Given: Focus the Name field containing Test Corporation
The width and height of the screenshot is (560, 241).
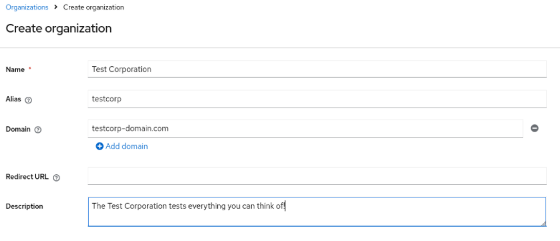Looking at the screenshot, I should pyautogui.click(x=317, y=69).
